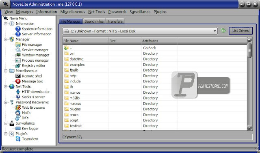Viewport: 260px width, 153px height.
Task: Collapse the Information tree node
Action: [x=6, y=24]
